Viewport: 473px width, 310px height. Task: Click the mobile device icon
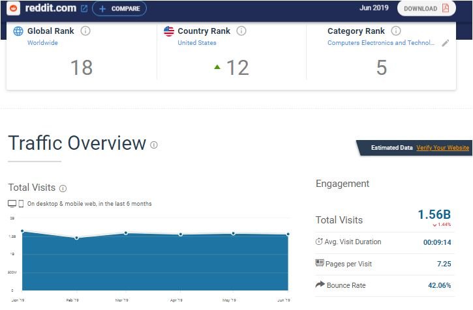coord(21,204)
